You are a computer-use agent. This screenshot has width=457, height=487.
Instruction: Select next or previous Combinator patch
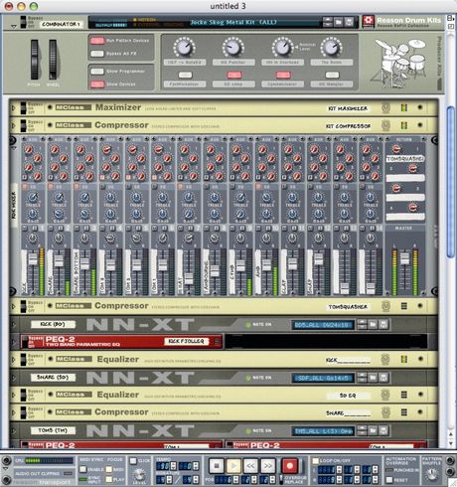[x=327, y=22]
